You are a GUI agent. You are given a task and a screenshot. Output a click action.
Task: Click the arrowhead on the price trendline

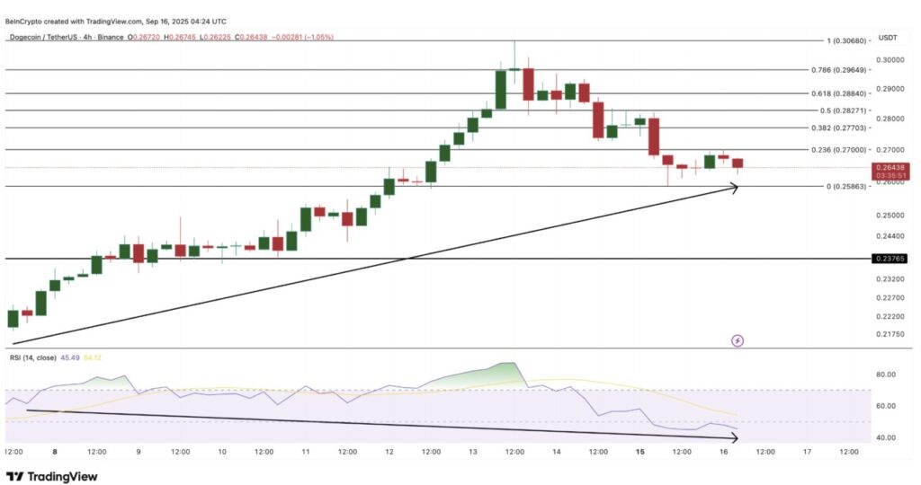click(x=734, y=188)
